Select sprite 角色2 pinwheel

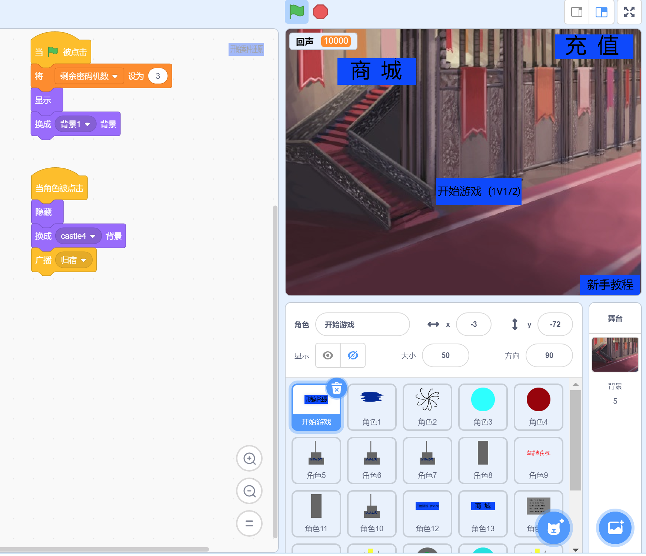pos(427,408)
